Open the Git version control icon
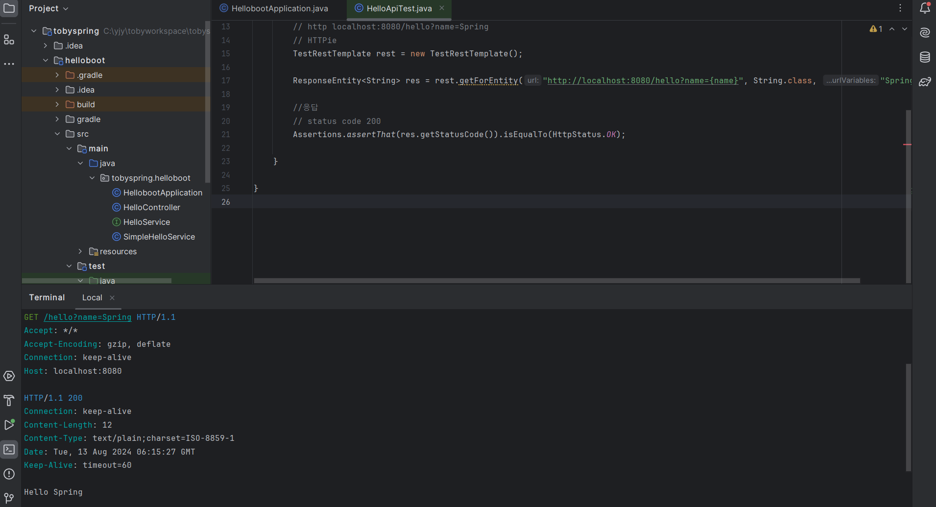The image size is (936, 507). pyautogui.click(x=9, y=498)
